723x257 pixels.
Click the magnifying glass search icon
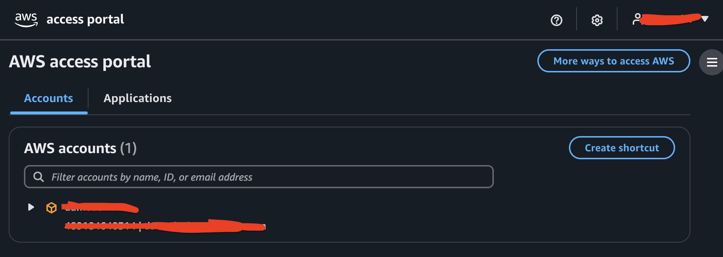[38, 177]
